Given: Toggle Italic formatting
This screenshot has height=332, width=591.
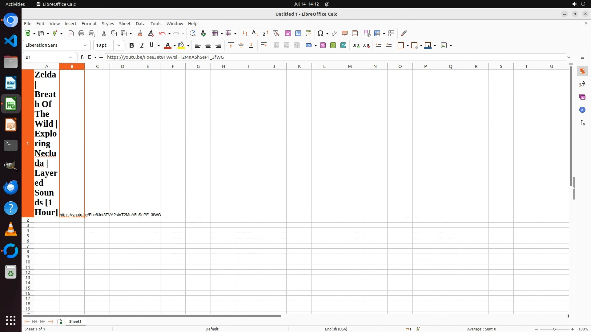Looking at the screenshot, I should 142,45.
